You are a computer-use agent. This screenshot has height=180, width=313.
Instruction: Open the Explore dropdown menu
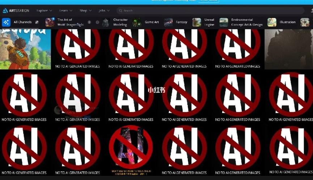(x=44, y=10)
